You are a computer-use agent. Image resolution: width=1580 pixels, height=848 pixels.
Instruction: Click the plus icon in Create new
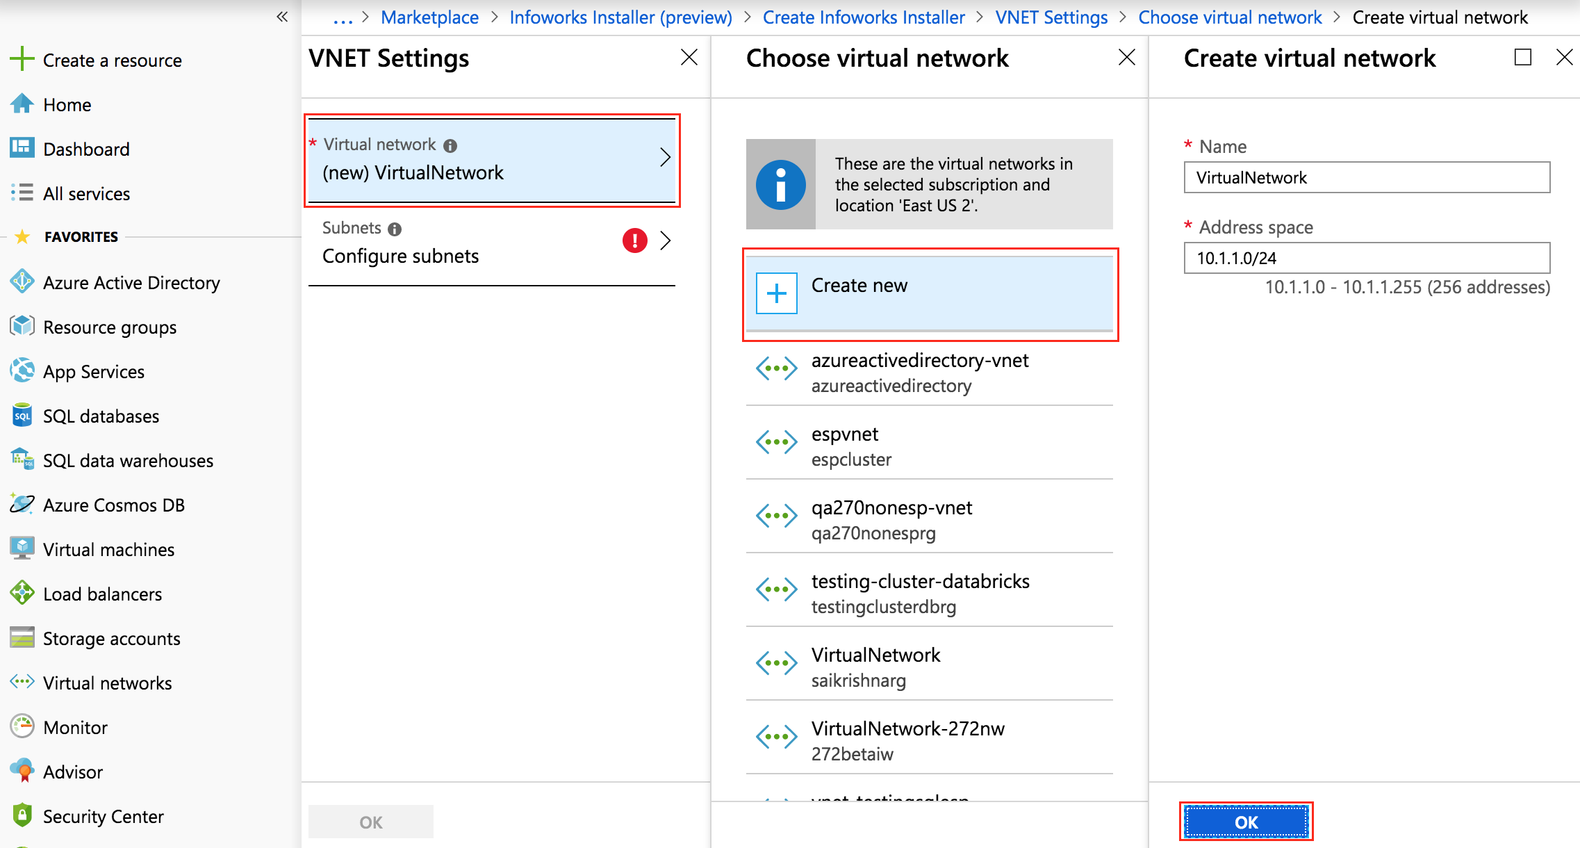click(777, 293)
